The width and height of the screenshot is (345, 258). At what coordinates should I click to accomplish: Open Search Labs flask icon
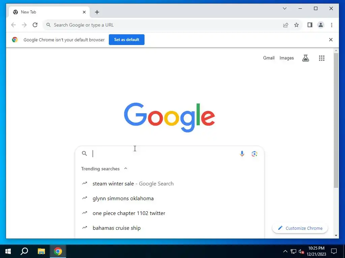click(306, 58)
